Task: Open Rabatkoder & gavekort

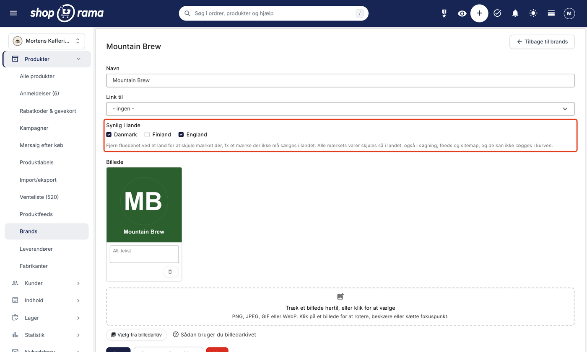Action: 48,111
